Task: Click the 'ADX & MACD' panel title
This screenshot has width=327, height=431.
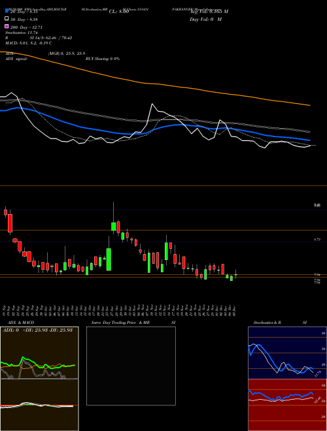Action: click(21, 323)
